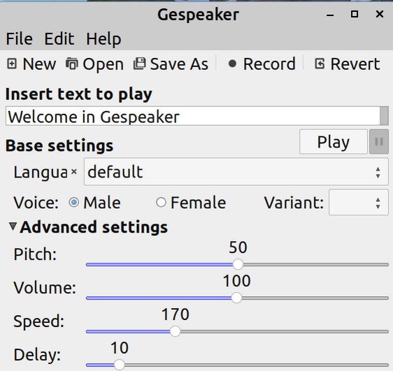
Task: Click the Play button
Action: pos(334,142)
